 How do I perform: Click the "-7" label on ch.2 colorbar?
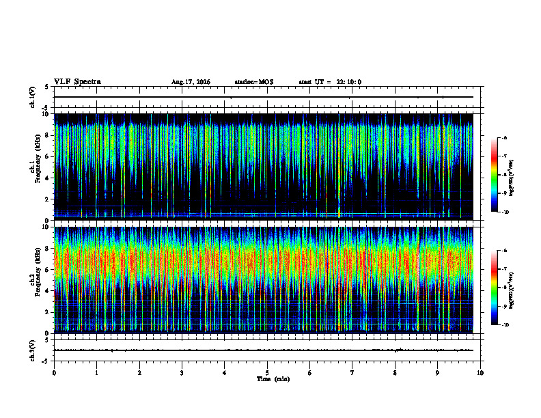[504, 269]
